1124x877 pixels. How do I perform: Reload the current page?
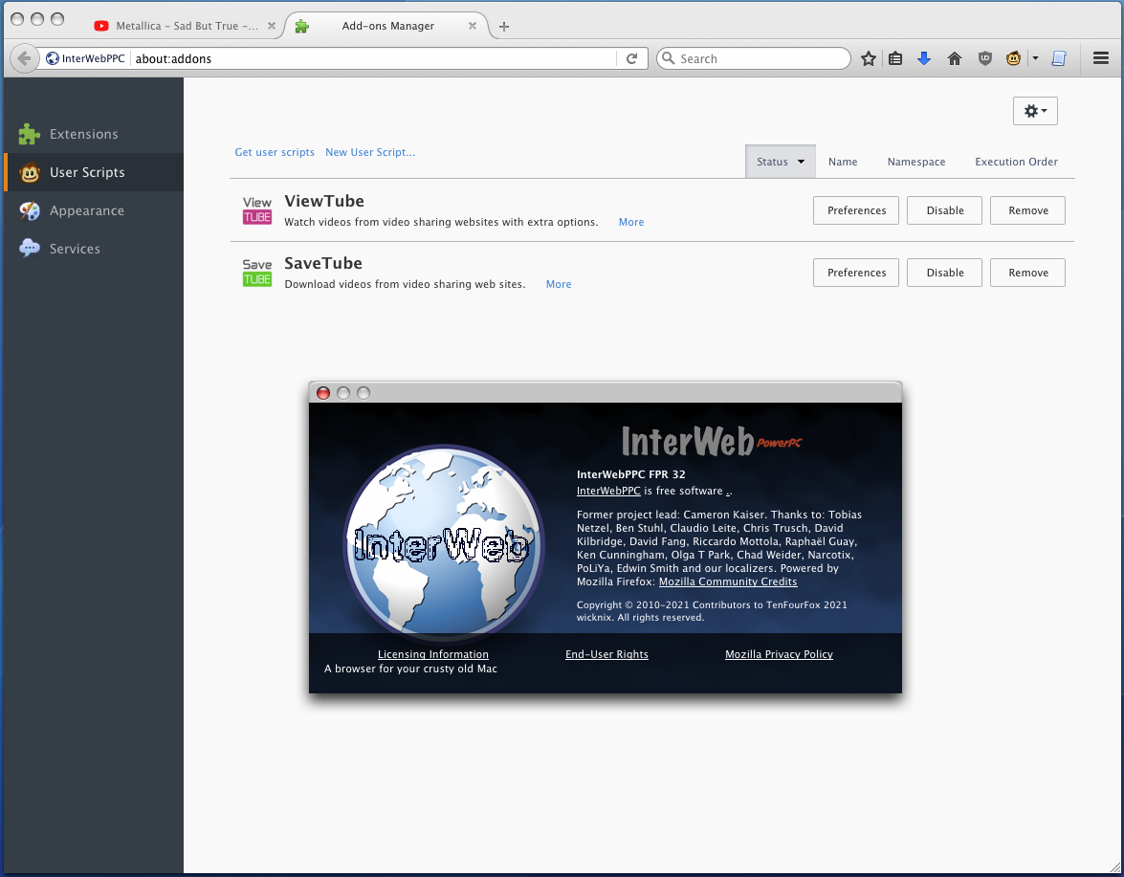click(631, 58)
